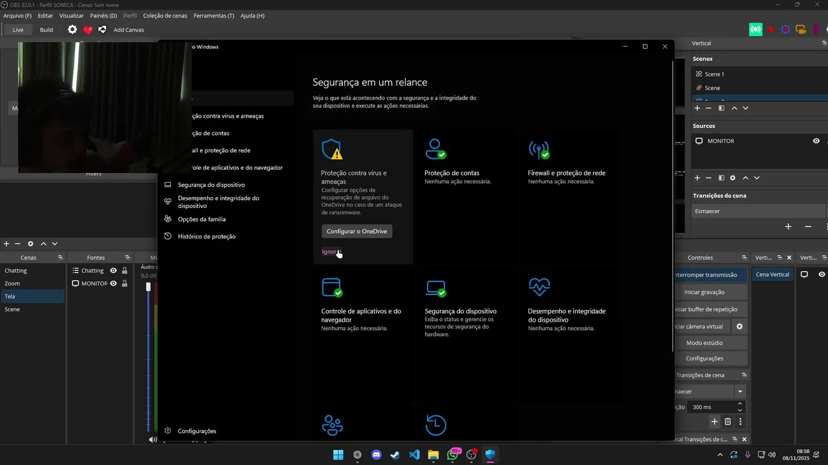Move scene down in Vertical Scenes panel

(745, 108)
